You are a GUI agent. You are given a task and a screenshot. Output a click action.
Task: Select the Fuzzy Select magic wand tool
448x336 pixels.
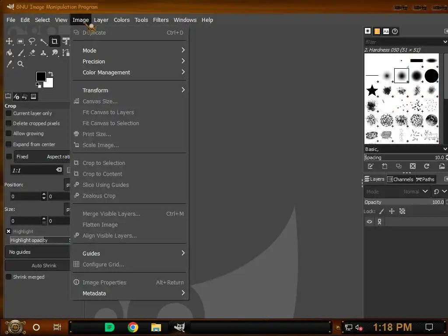tap(43, 42)
